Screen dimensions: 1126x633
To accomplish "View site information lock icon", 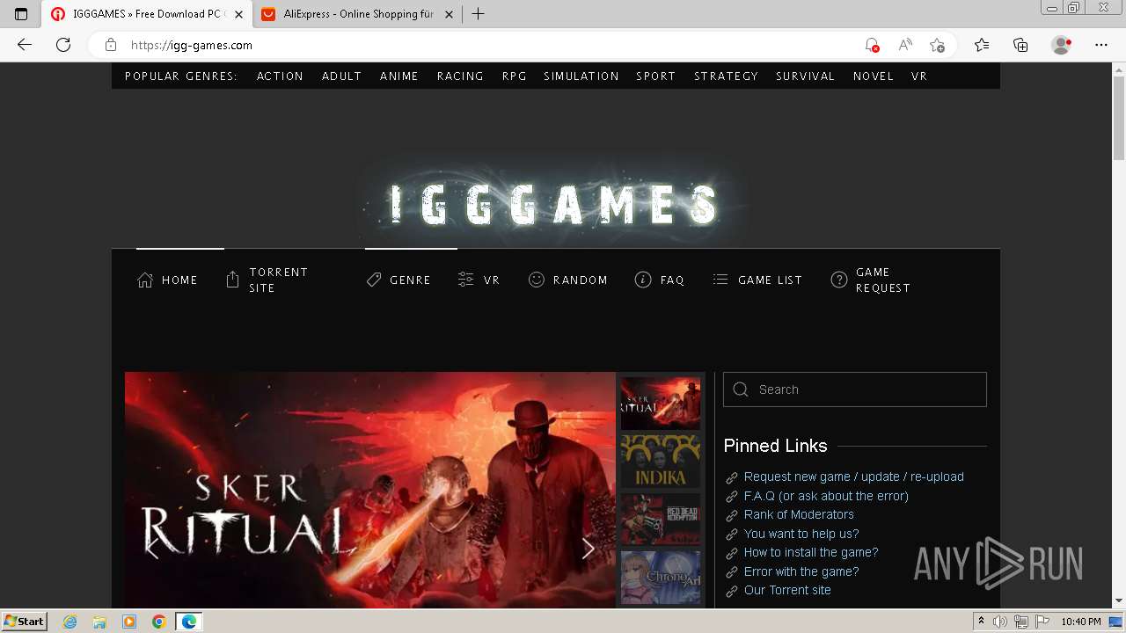I will [x=110, y=45].
